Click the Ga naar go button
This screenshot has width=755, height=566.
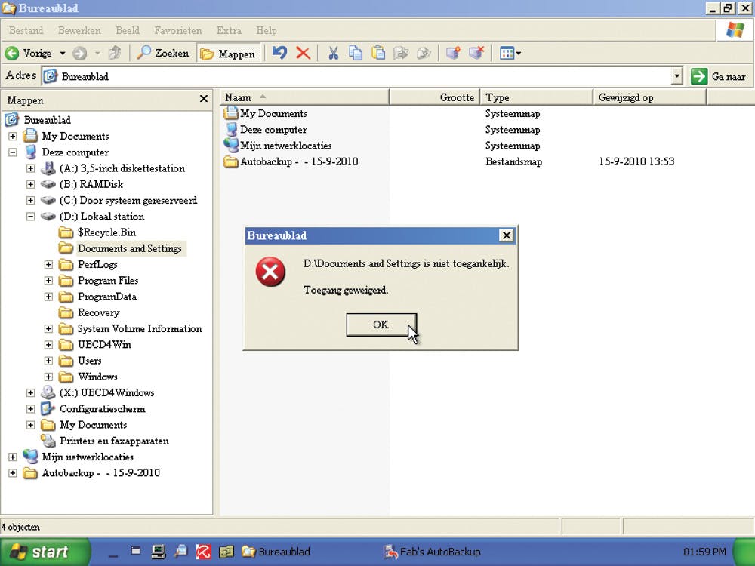tap(719, 76)
